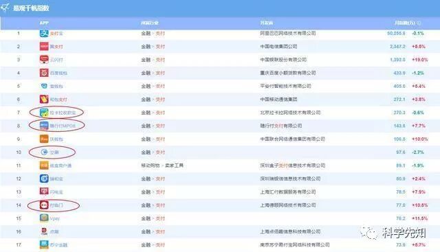Click developer 深圳盒子支付信息技术有限公司

click(292, 165)
